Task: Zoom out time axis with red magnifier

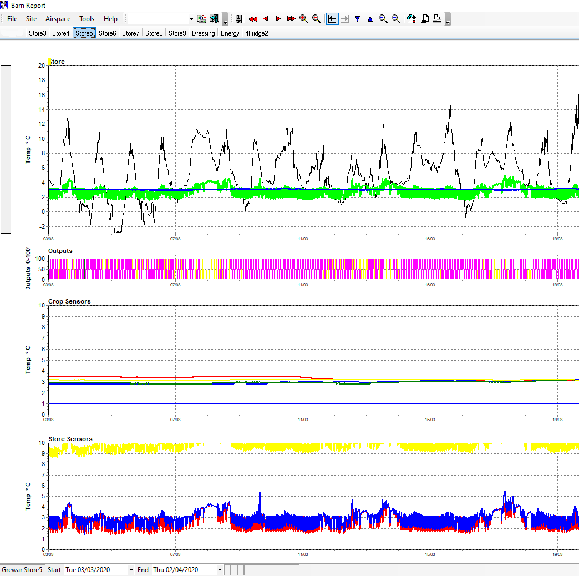Action: pos(317,19)
